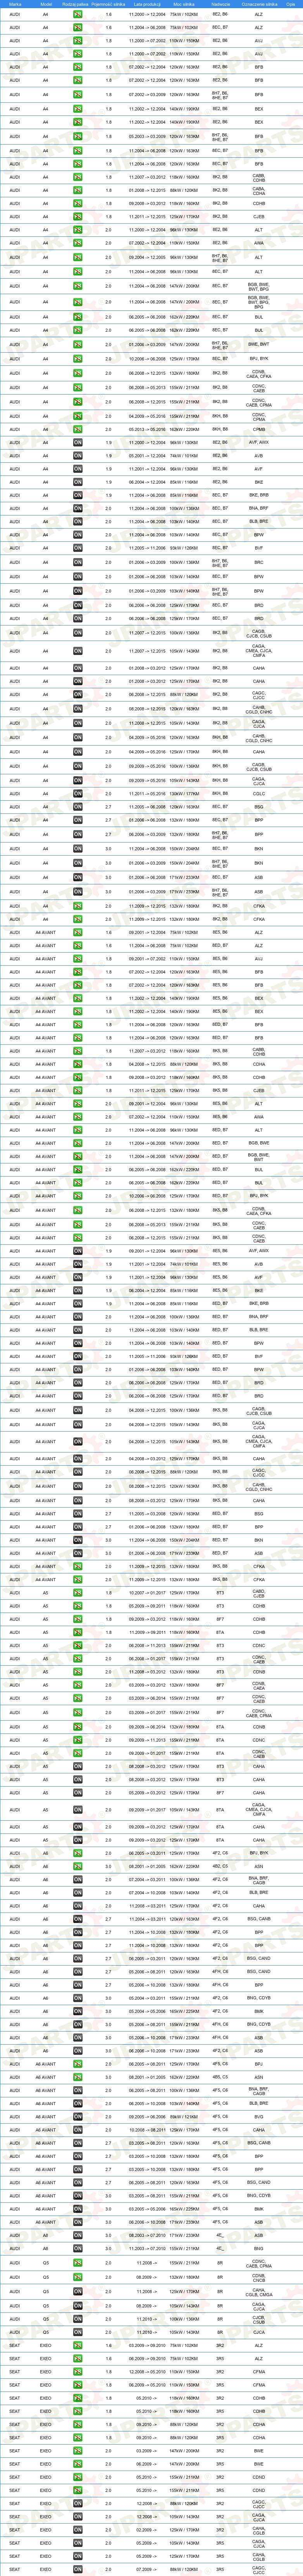Click ON diesel icon in A8 BNG row

(78, 2249)
